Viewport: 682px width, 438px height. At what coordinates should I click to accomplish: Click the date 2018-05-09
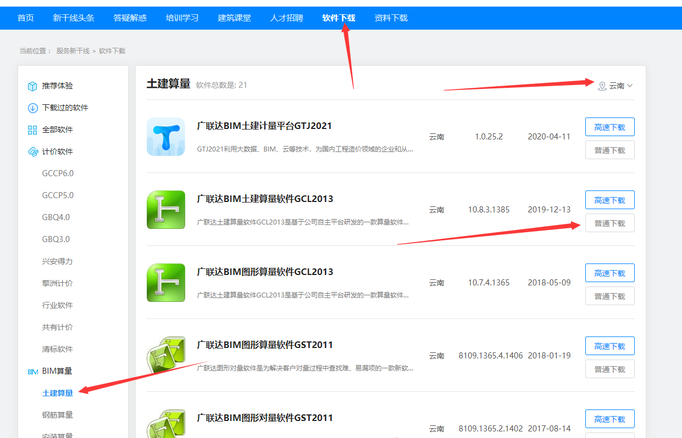(549, 283)
